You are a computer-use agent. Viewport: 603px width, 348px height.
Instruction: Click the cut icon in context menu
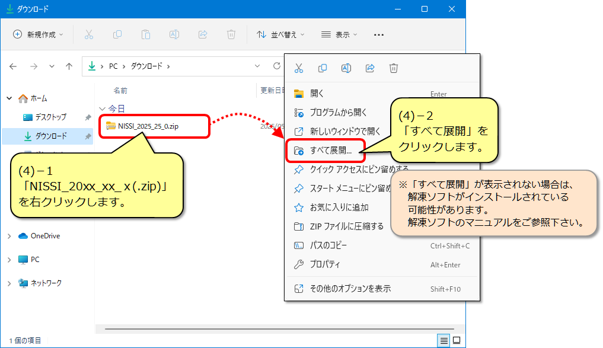tap(299, 68)
